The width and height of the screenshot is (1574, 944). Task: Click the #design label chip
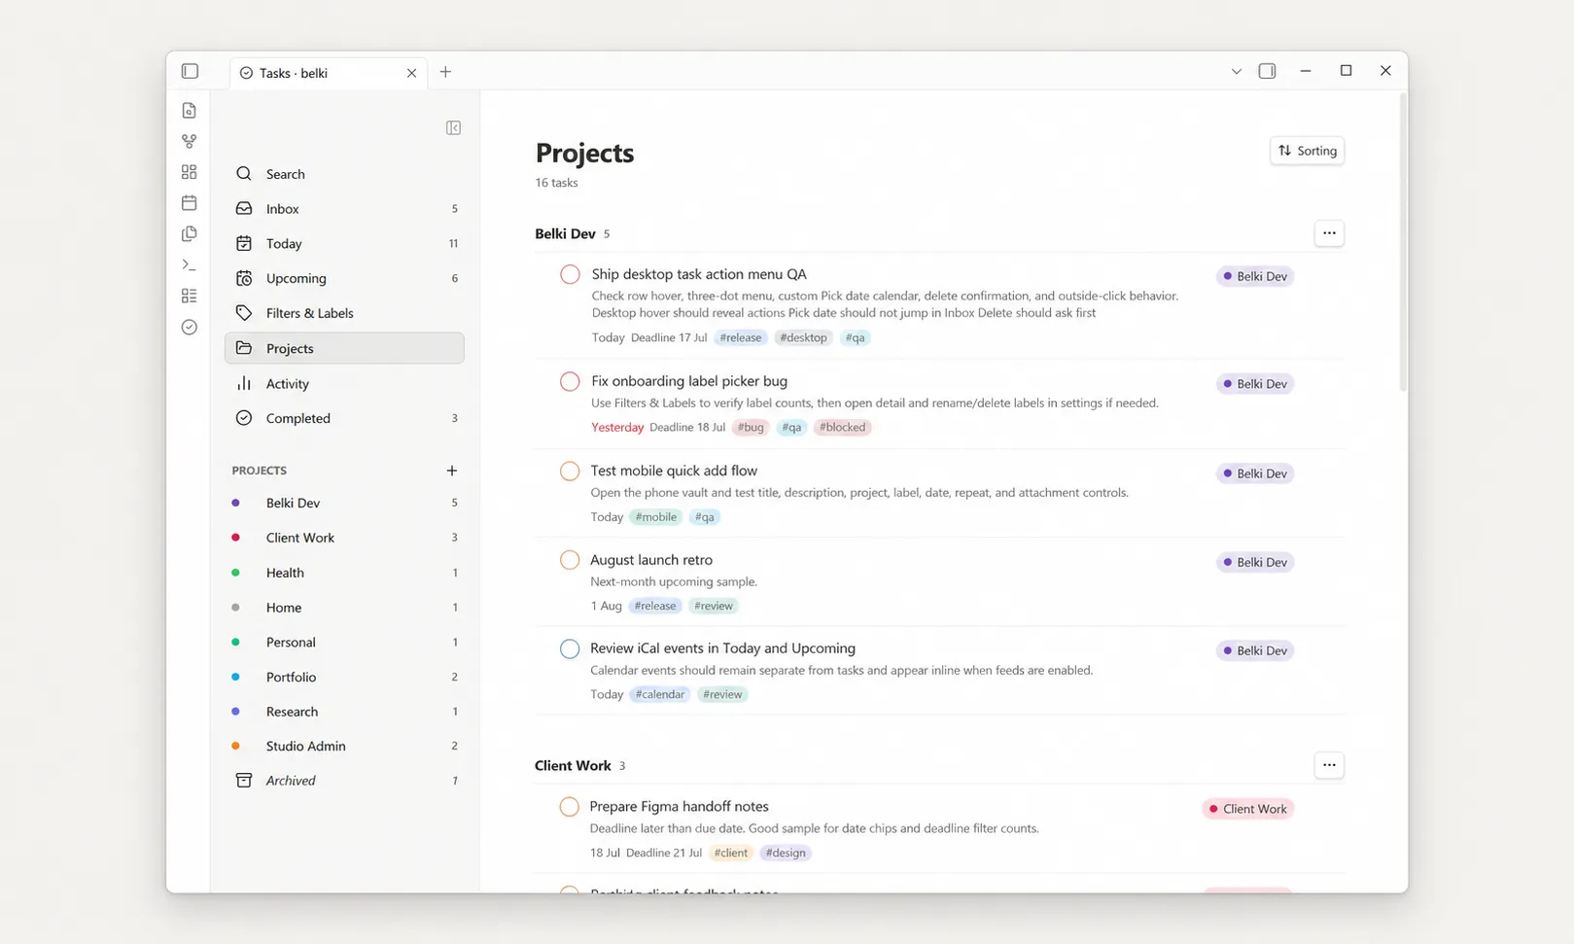[786, 854]
